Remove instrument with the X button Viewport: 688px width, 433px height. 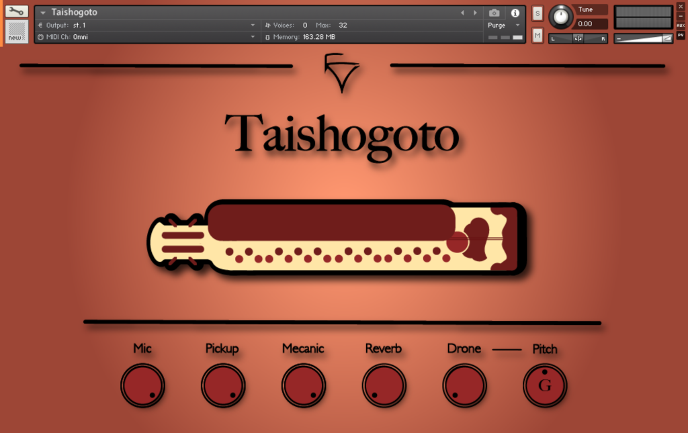(681, 7)
